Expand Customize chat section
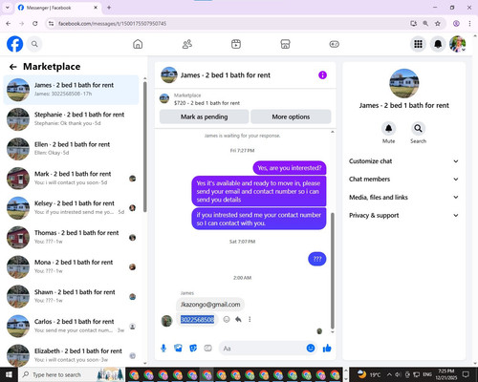Image resolution: width=478 pixels, height=382 pixels. pyautogui.click(x=403, y=161)
